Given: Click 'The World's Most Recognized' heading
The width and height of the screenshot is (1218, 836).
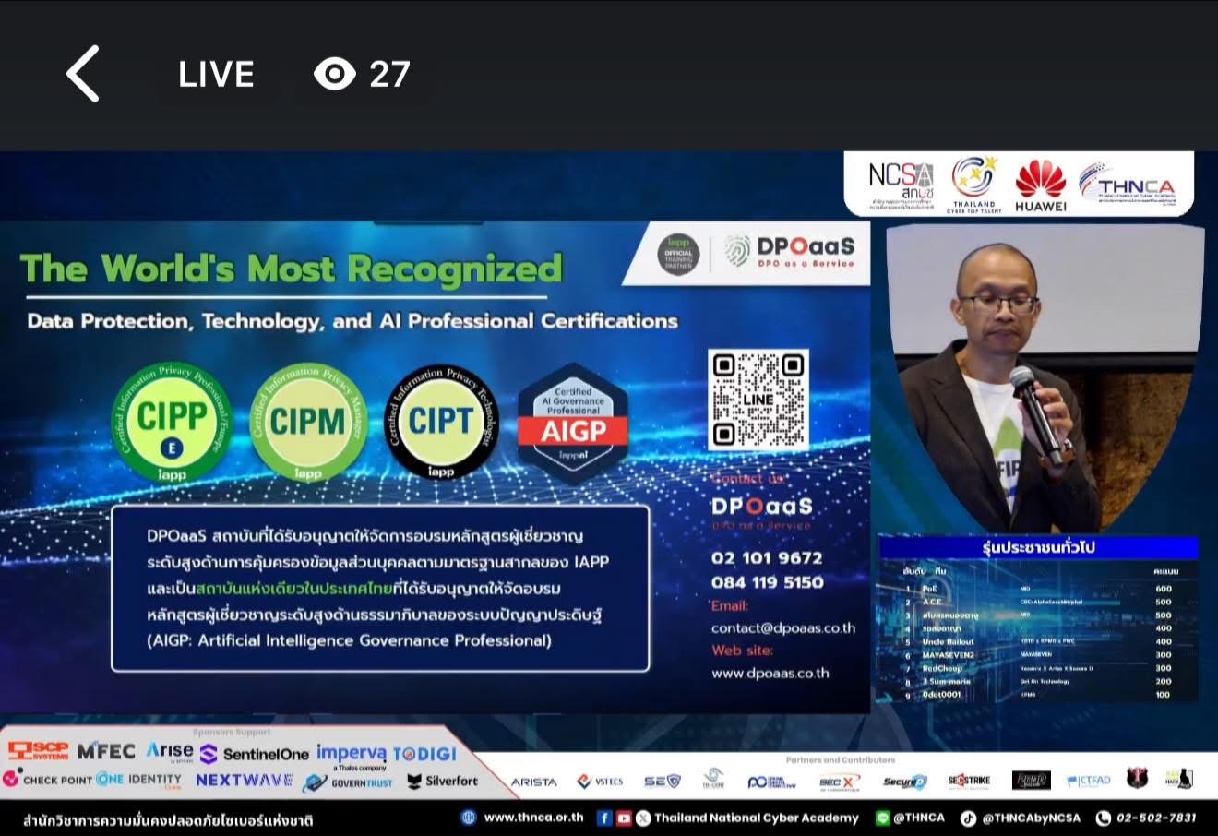Looking at the screenshot, I should (x=291, y=269).
